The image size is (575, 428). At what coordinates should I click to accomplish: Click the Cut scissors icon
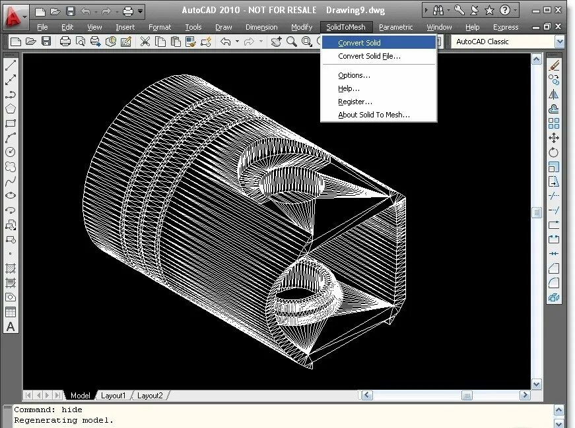[145, 42]
